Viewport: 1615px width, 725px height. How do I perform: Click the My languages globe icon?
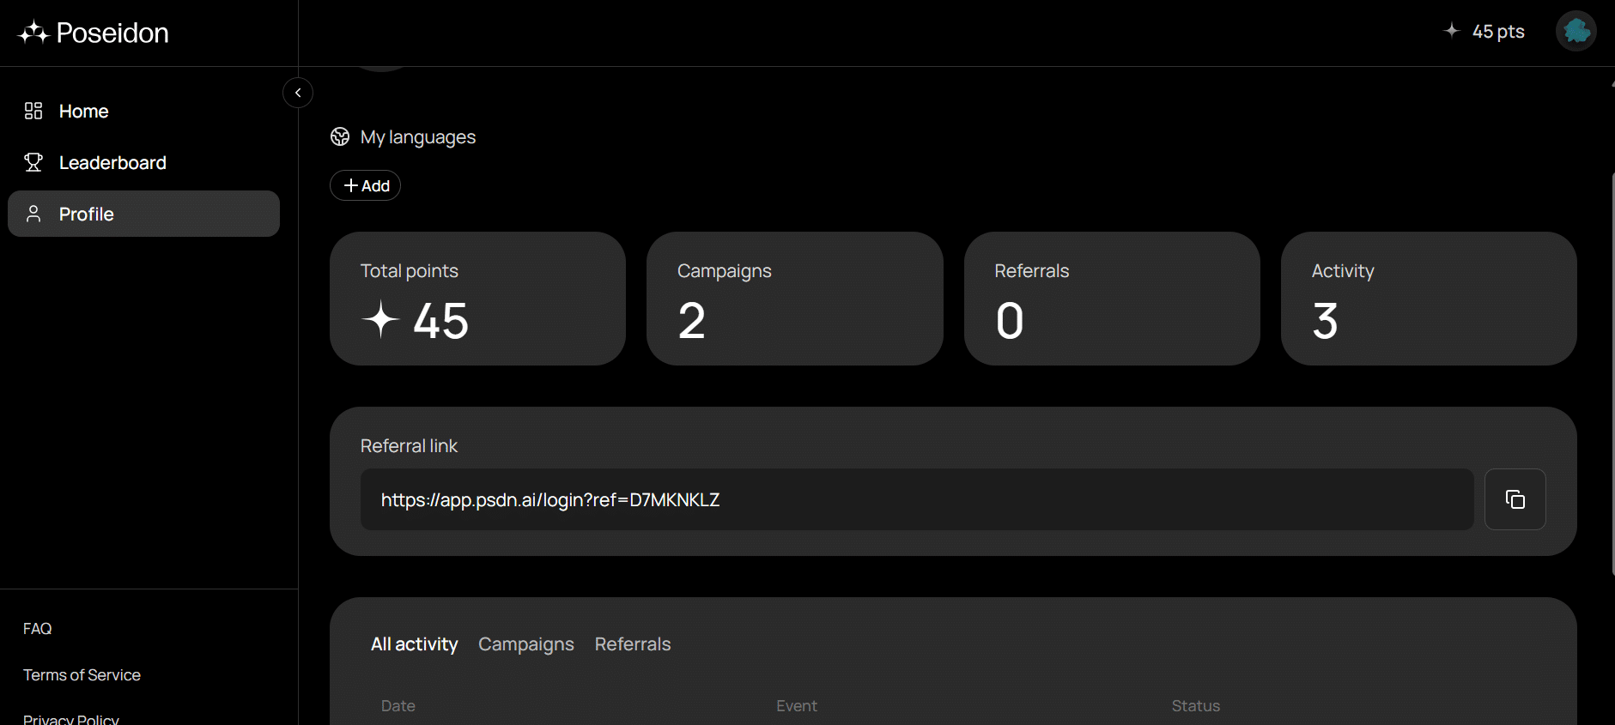pos(340,136)
